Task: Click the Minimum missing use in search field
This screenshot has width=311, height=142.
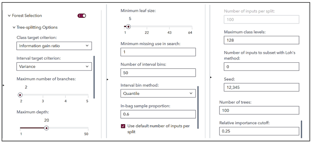Action: pos(158,52)
